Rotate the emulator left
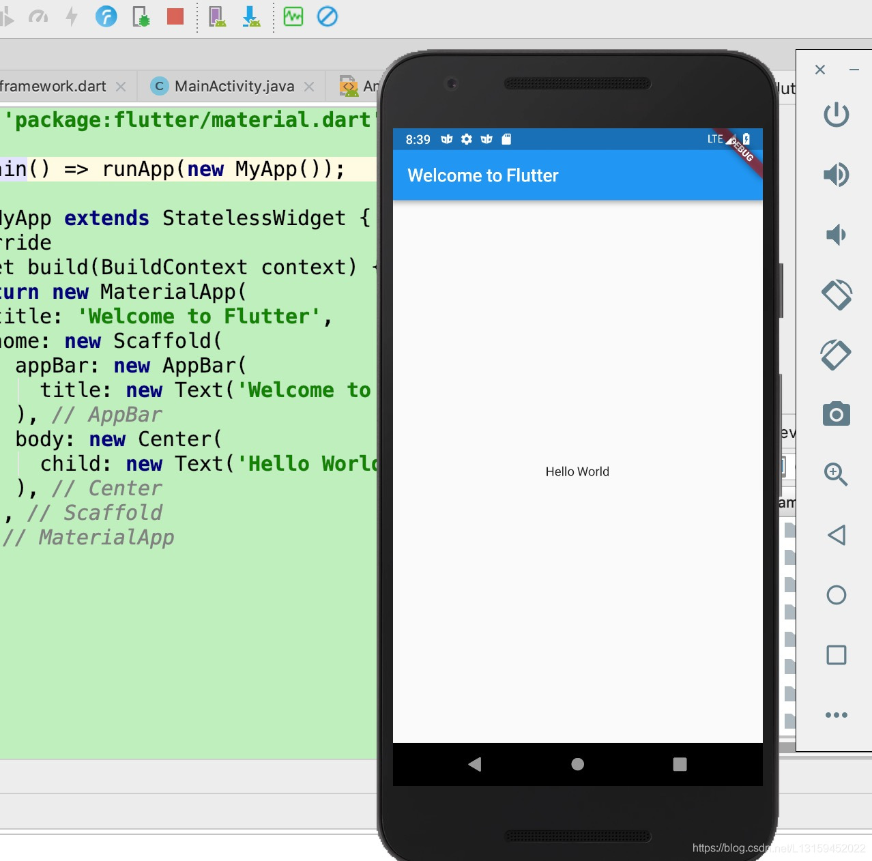This screenshot has width=872, height=861. point(837,295)
